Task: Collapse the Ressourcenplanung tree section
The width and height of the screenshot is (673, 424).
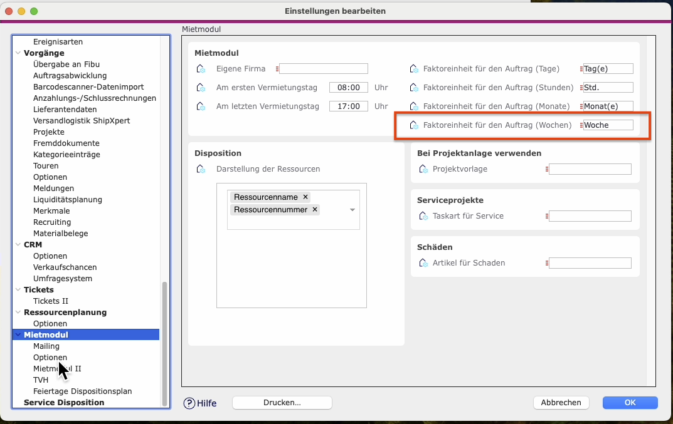Action: pyautogui.click(x=18, y=312)
